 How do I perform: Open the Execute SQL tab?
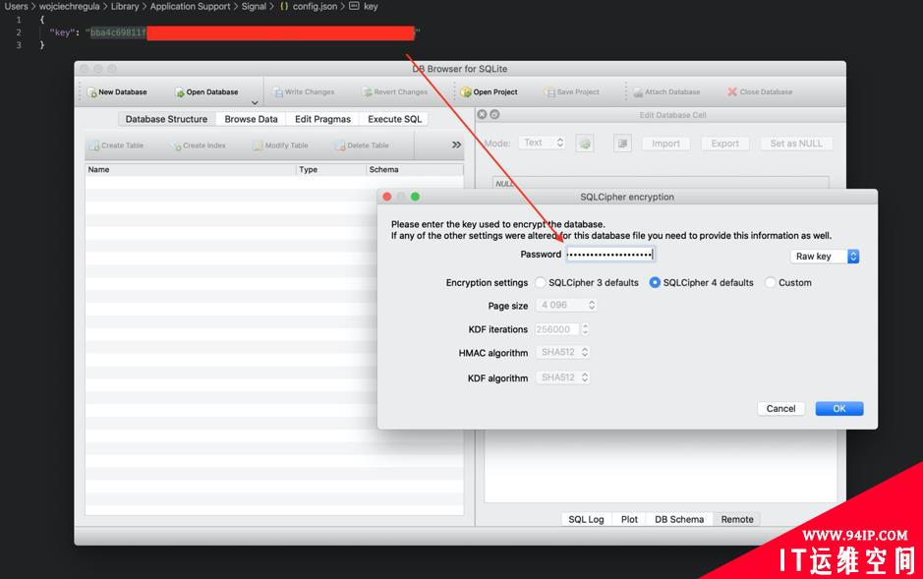394,119
